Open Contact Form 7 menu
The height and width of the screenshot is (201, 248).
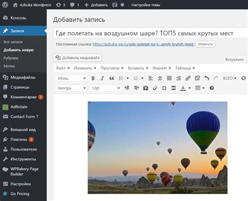coord(23,117)
